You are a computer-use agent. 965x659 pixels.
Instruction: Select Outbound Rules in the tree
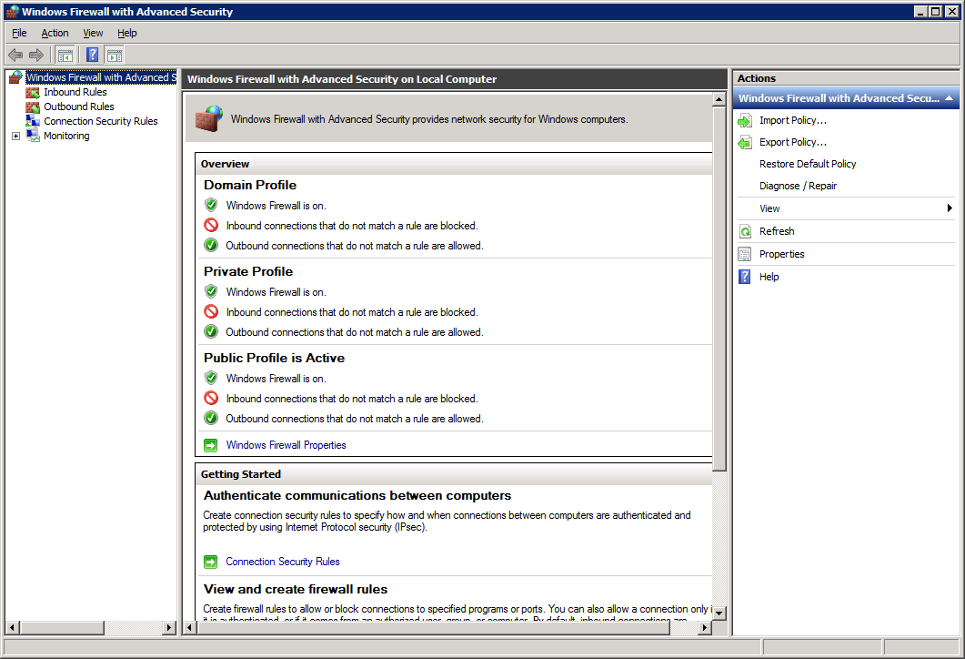(79, 107)
